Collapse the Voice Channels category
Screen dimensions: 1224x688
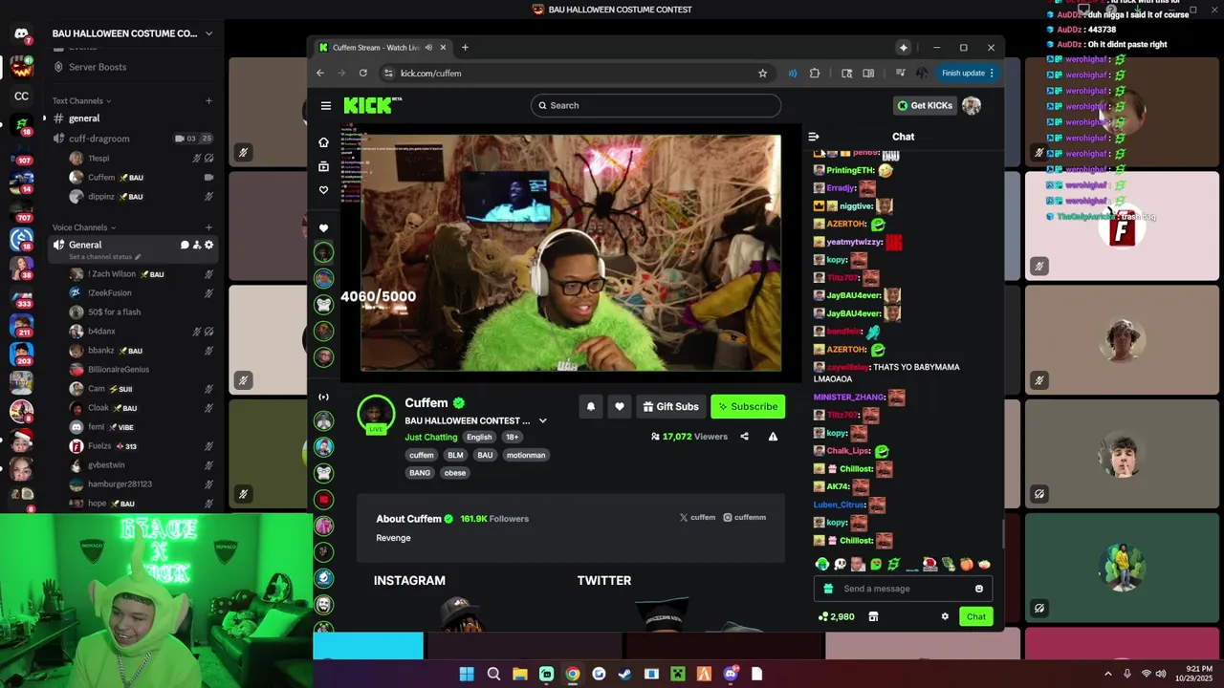(x=83, y=227)
